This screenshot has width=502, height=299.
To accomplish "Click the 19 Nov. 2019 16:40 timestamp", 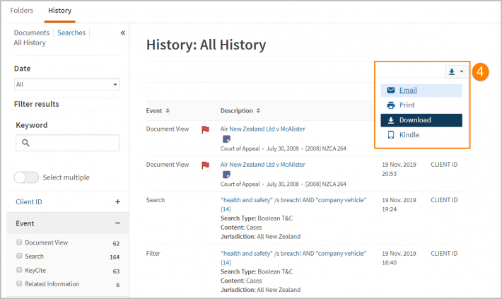I will pos(399,258).
